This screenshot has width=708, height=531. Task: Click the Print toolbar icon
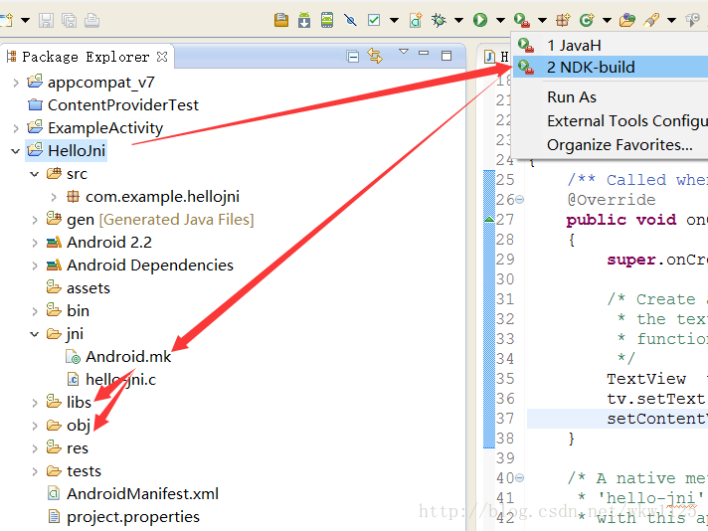coord(92,20)
